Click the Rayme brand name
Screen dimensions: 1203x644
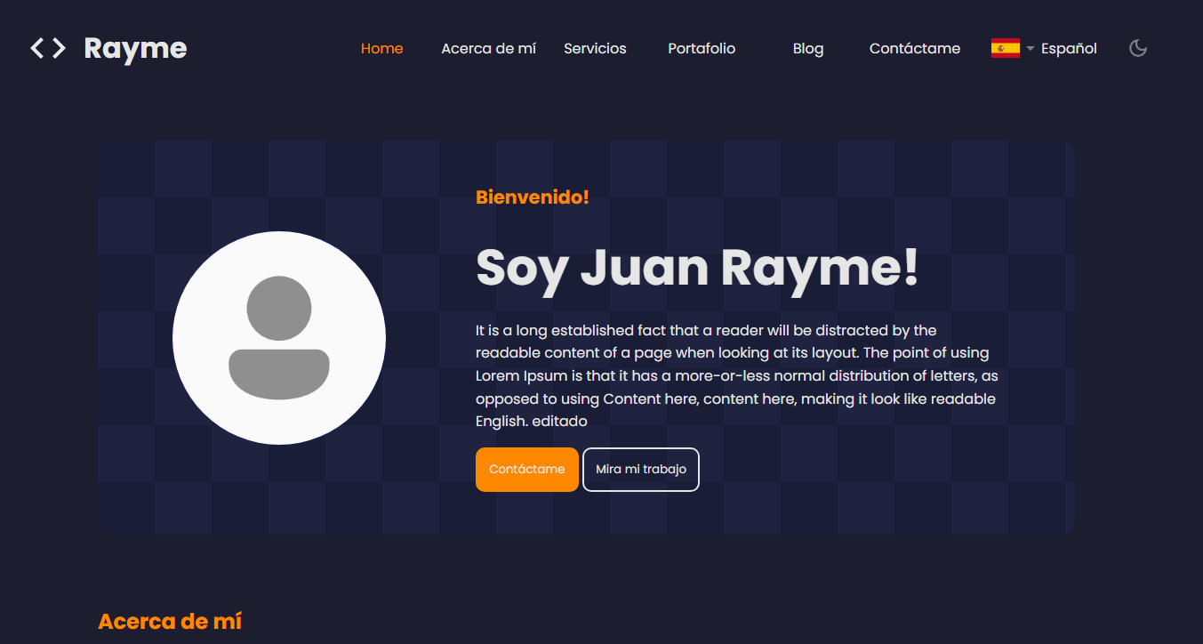click(135, 48)
